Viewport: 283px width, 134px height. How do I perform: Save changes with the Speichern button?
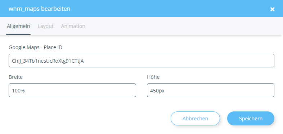pyautogui.click(x=251, y=118)
